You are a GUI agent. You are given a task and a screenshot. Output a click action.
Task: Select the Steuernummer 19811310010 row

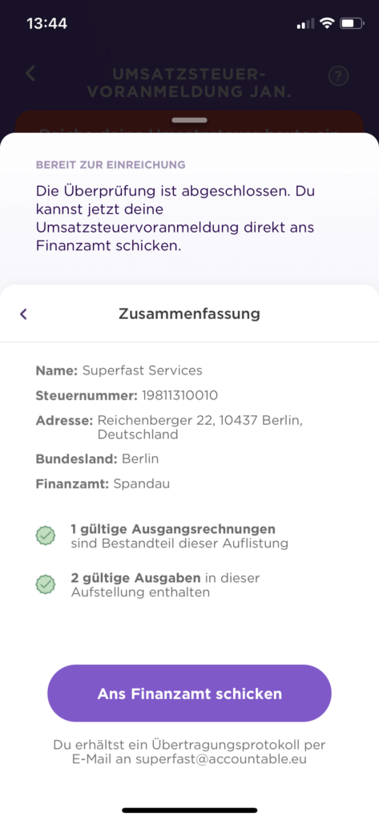pyautogui.click(x=127, y=395)
